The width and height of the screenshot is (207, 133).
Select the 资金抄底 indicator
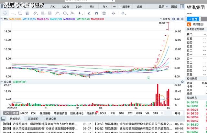[x=92, y=113]
